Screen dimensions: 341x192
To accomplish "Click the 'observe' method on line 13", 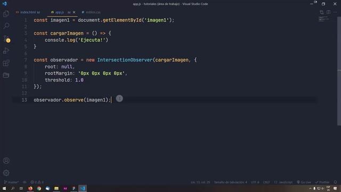I will [74, 100].
